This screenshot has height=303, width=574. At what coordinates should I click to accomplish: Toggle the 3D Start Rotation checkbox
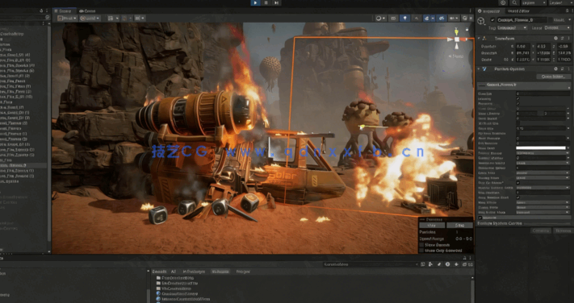click(x=517, y=134)
